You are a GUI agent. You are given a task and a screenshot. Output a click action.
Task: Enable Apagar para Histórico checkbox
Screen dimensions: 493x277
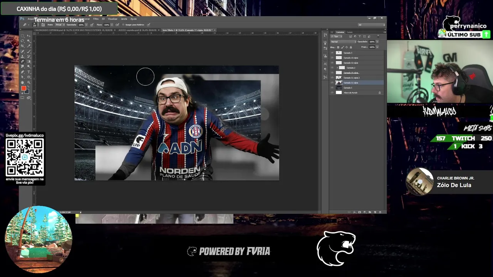pyautogui.click(x=123, y=25)
